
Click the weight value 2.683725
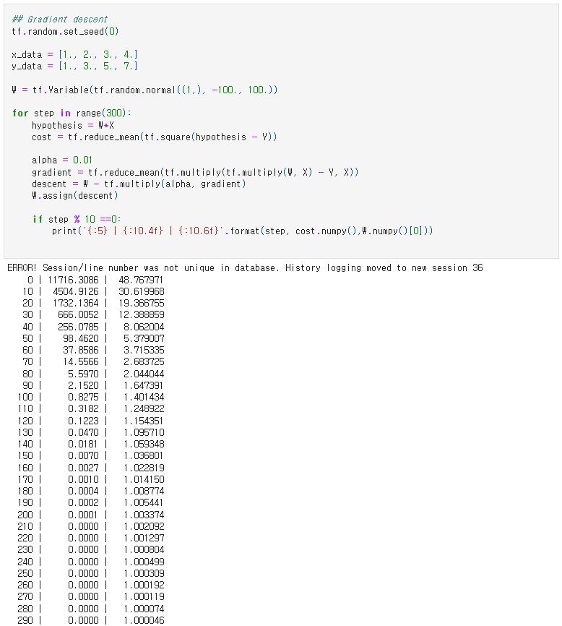(144, 361)
